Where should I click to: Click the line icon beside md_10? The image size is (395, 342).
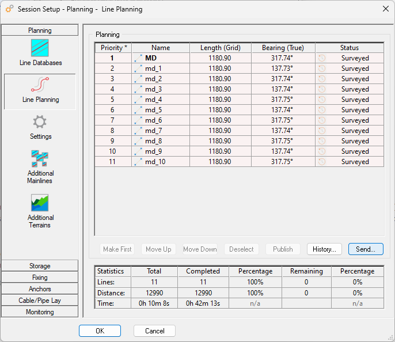138,162
